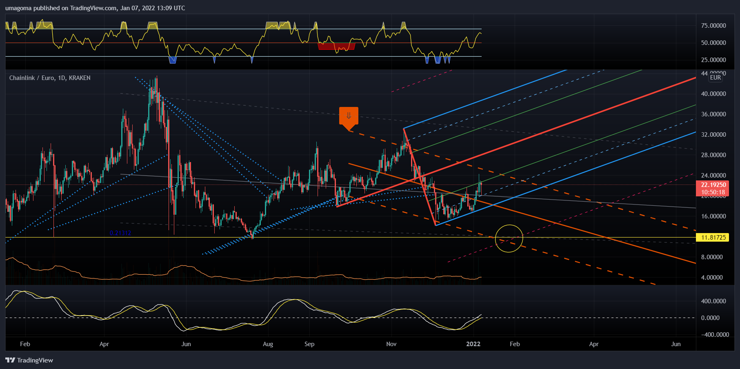Click the Jun label at far right of time axis
Screen dimensions: 740x369
[x=676, y=344]
